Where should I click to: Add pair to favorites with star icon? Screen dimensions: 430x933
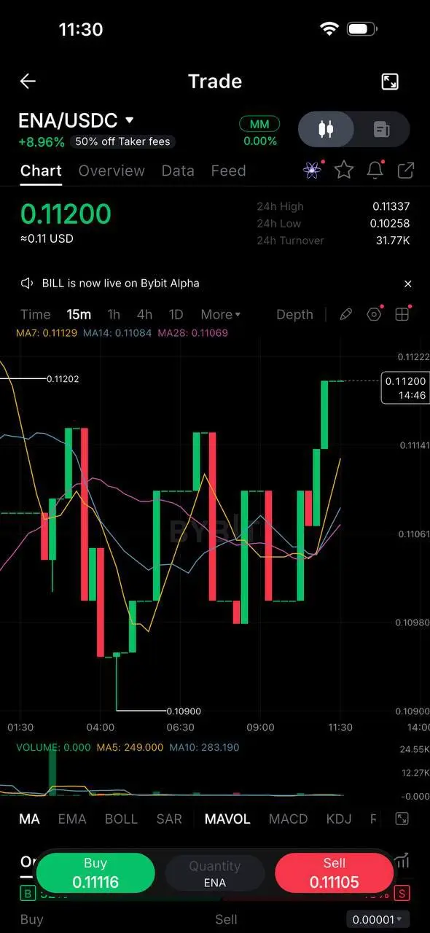click(x=344, y=171)
